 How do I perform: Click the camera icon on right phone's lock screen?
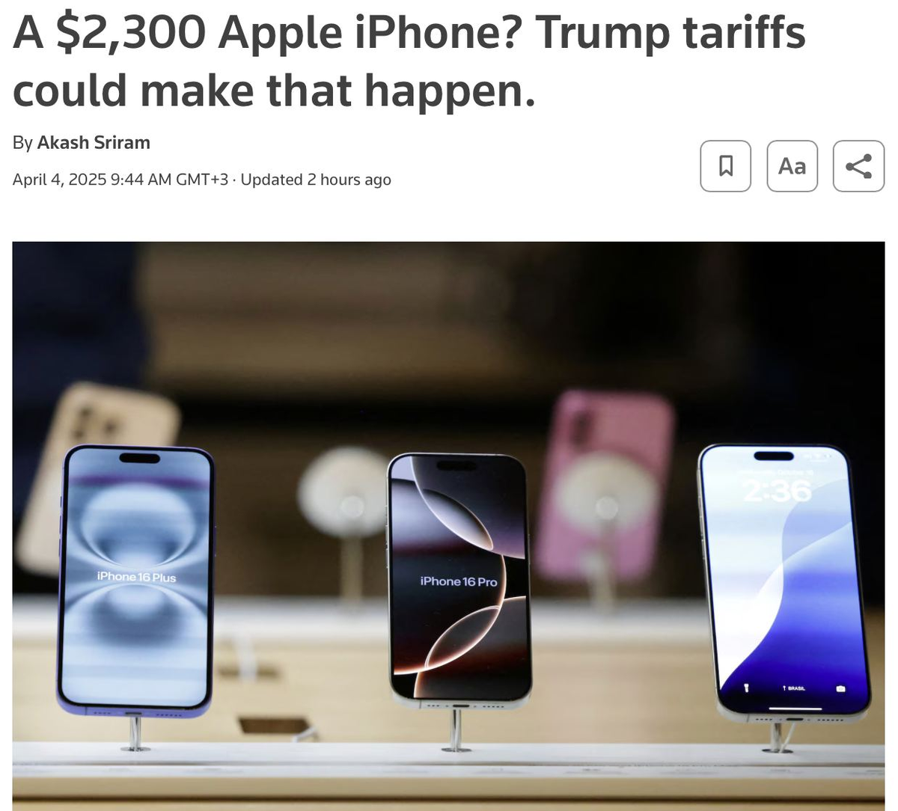(840, 688)
